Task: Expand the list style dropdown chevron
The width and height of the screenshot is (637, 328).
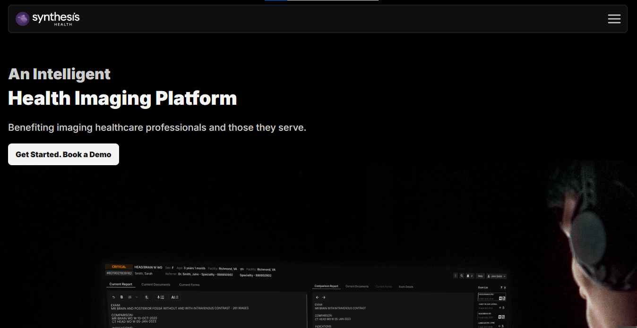Action: [137, 297]
